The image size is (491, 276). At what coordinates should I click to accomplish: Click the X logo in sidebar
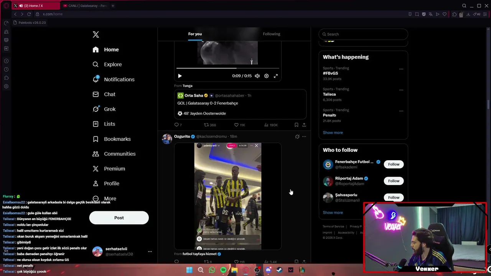[x=96, y=34]
